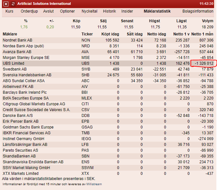
Task: Click the Artificial Solutions International title
Action: pos(44,4)
